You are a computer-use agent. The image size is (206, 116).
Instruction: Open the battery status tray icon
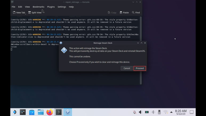tap(147, 112)
